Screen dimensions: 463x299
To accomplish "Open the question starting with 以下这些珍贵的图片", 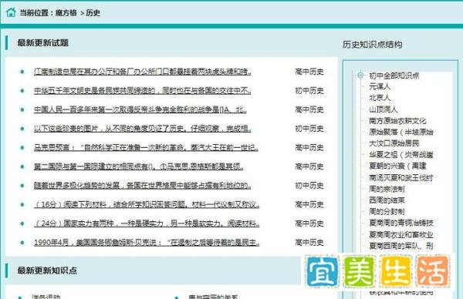I will tap(142, 129).
